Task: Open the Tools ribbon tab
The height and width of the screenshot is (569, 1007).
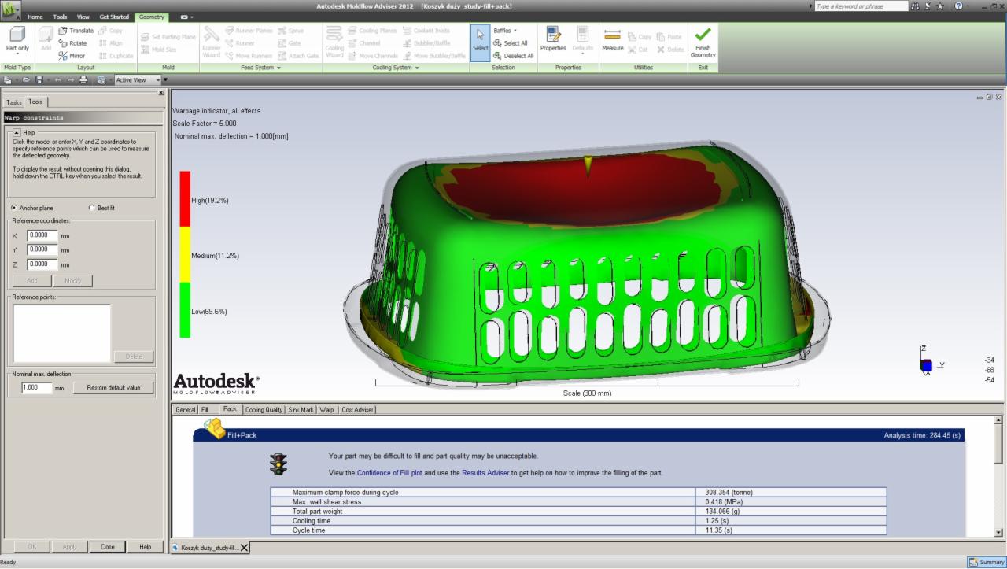Action: (x=60, y=17)
